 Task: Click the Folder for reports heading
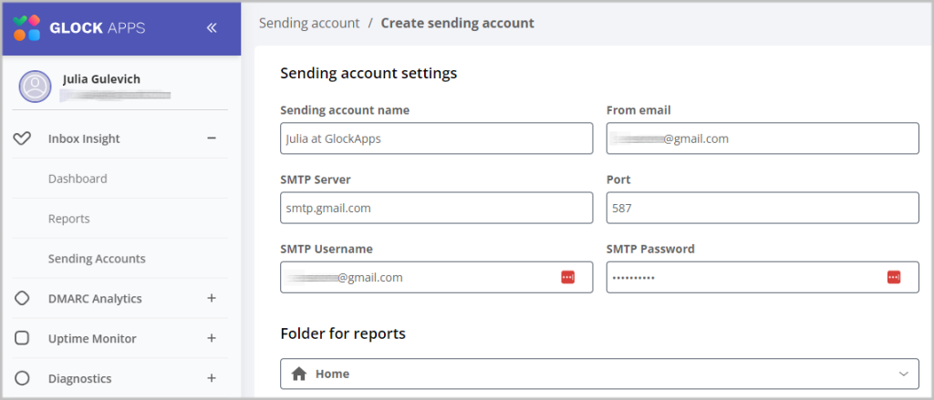[343, 333]
